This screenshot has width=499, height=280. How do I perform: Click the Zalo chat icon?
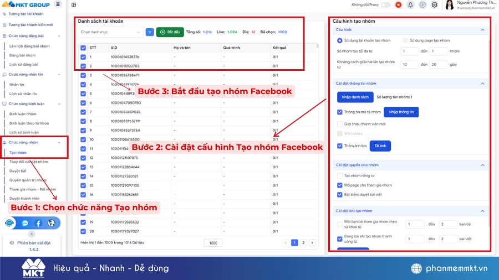(25, 223)
